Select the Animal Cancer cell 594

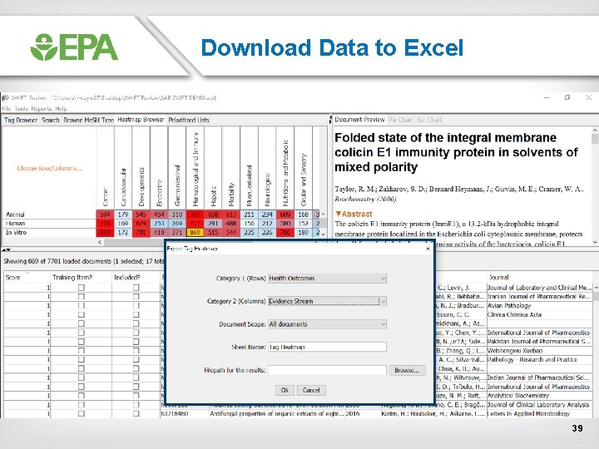coord(105,215)
